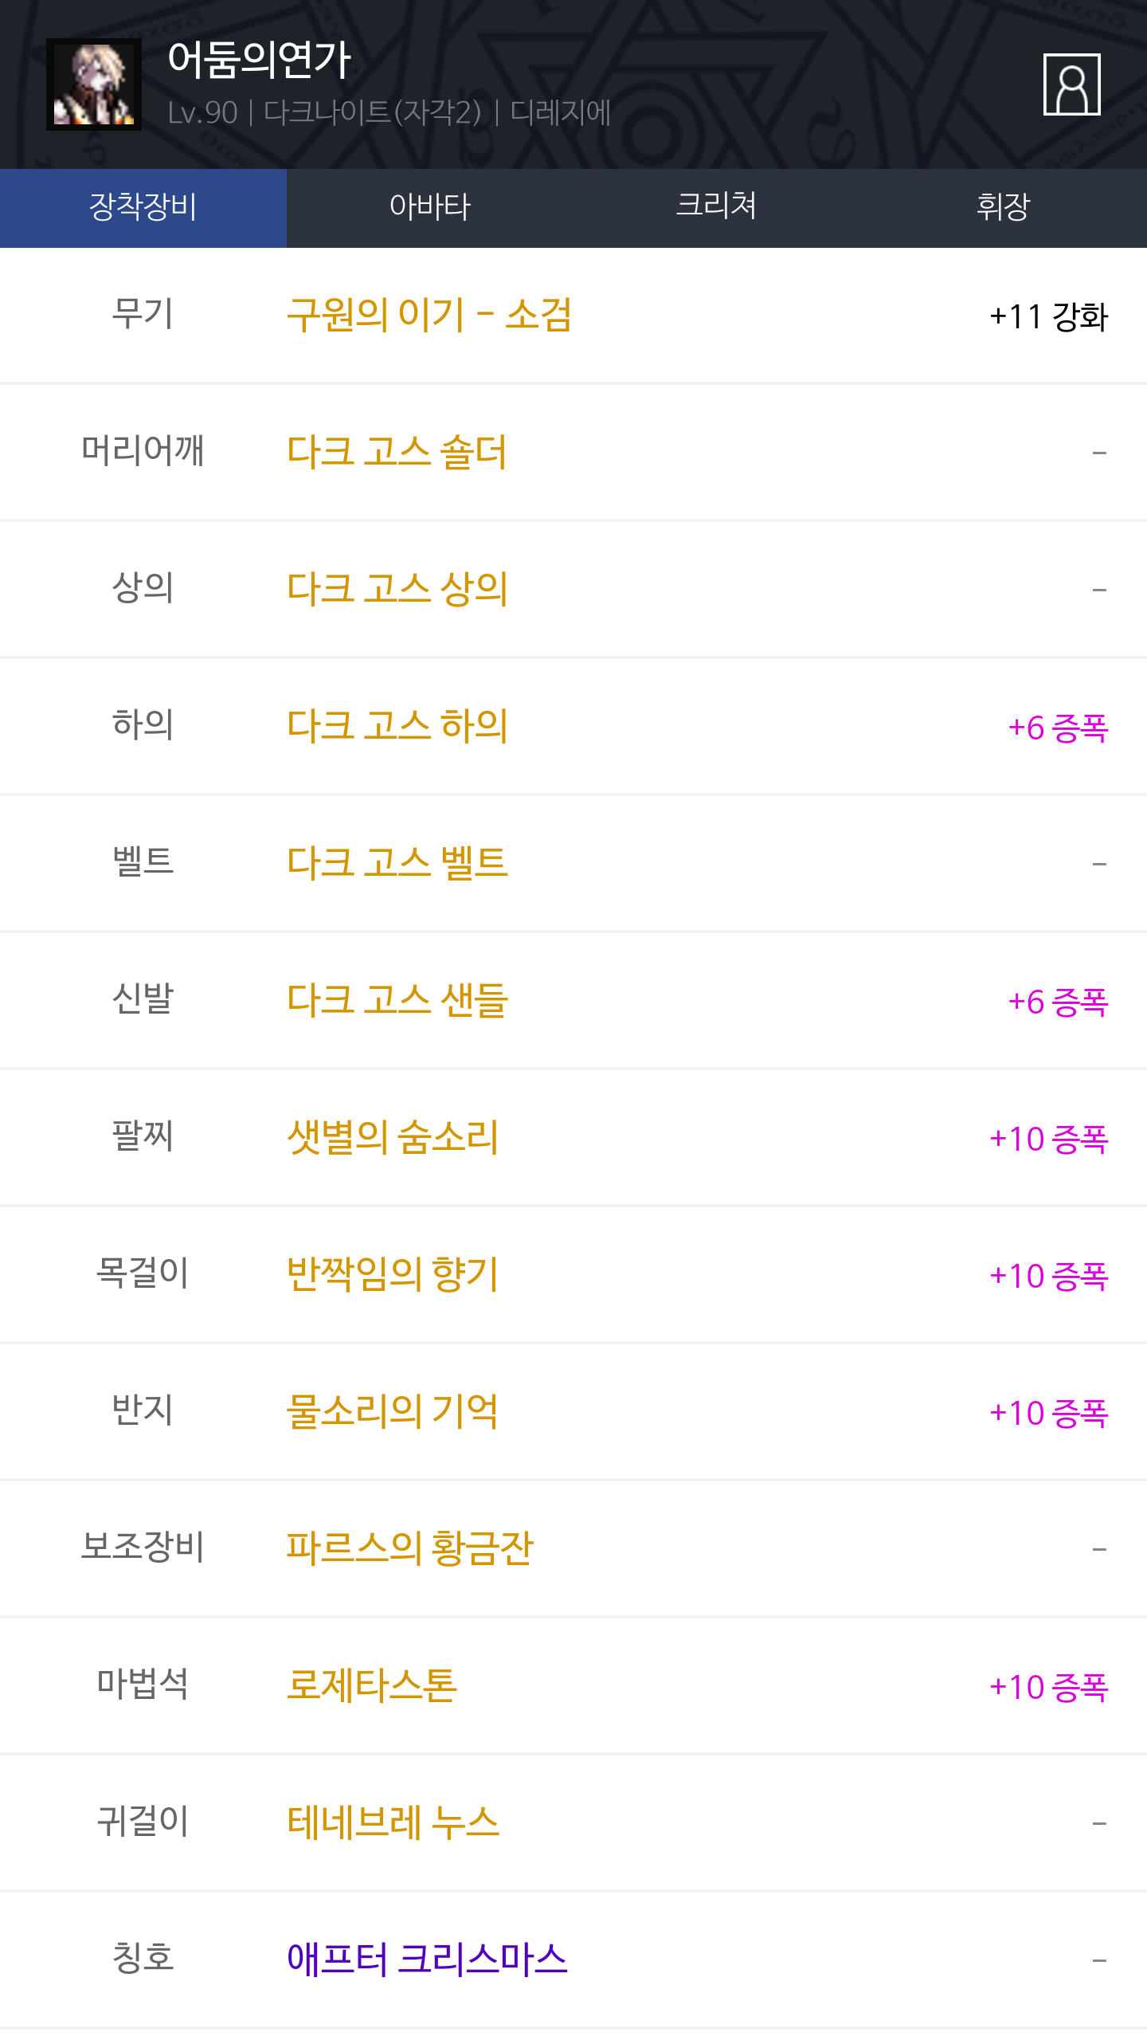This screenshot has height=2040, width=1147.
Task: Open sub-equipment 파르스의 황금잔
Action: tap(409, 1548)
